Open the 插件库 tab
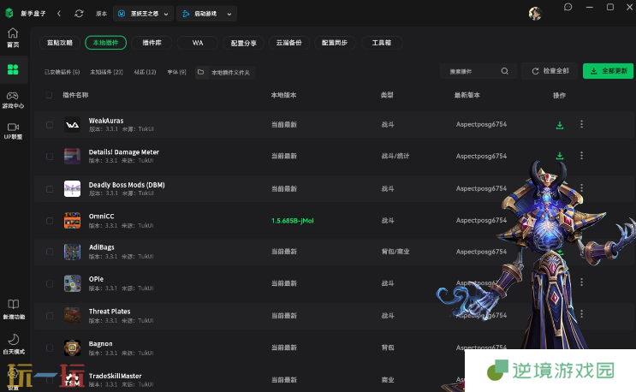The image size is (636, 392). click(x=152, y=43)
